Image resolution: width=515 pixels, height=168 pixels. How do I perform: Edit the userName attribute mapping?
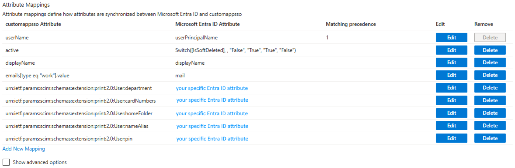pyautogui.click(x=451, y=37)
